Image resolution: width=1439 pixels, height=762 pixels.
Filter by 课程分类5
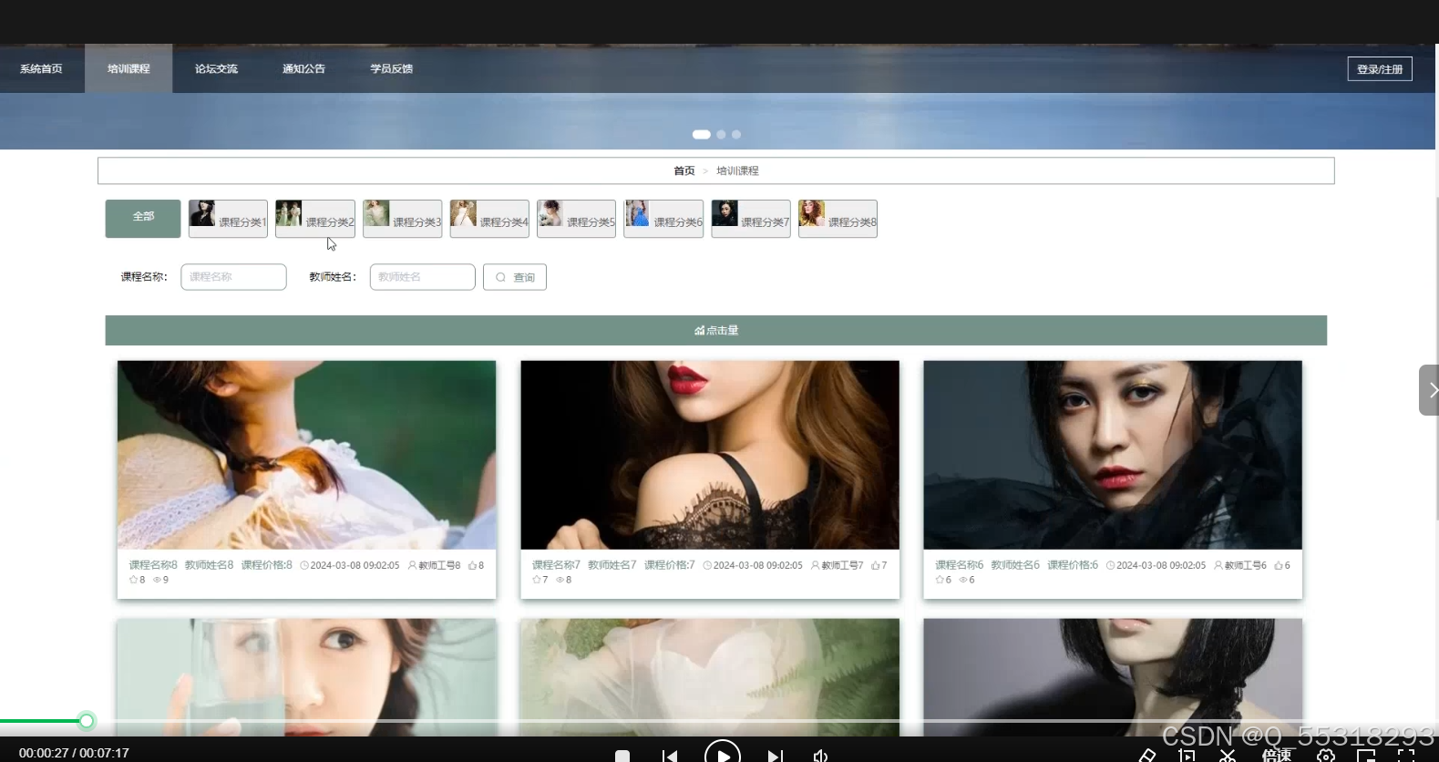coord(576,219)
